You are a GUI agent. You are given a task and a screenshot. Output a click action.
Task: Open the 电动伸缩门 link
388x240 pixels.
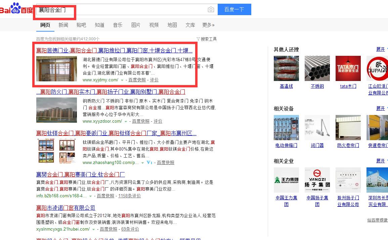(x=286, y=146)
